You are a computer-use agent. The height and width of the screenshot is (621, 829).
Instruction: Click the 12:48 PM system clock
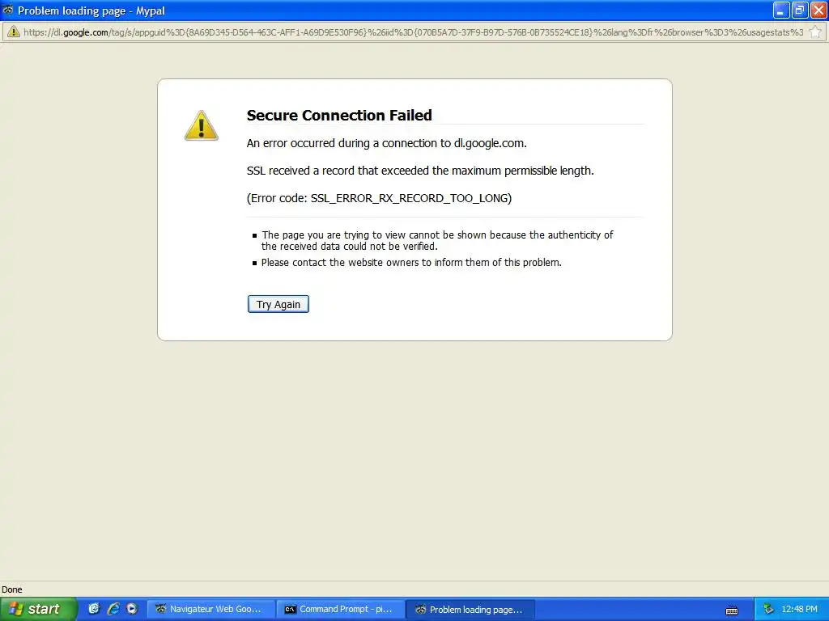pos(799,610)
